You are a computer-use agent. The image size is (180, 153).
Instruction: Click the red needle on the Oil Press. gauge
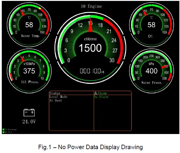(x=22, y=59)
